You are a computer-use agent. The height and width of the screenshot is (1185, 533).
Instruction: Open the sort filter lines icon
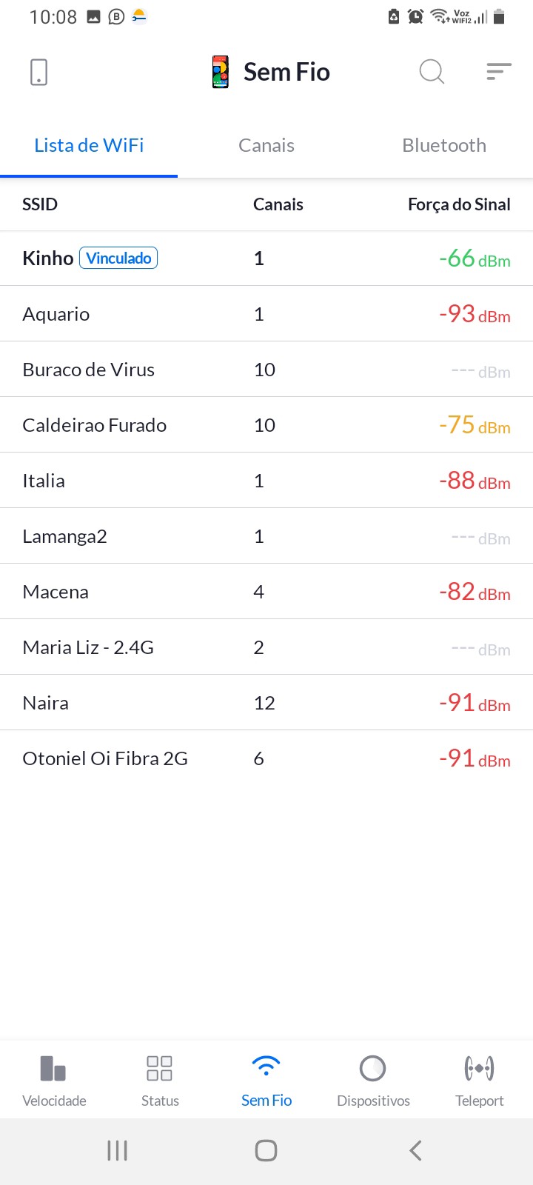click(499, 71)
